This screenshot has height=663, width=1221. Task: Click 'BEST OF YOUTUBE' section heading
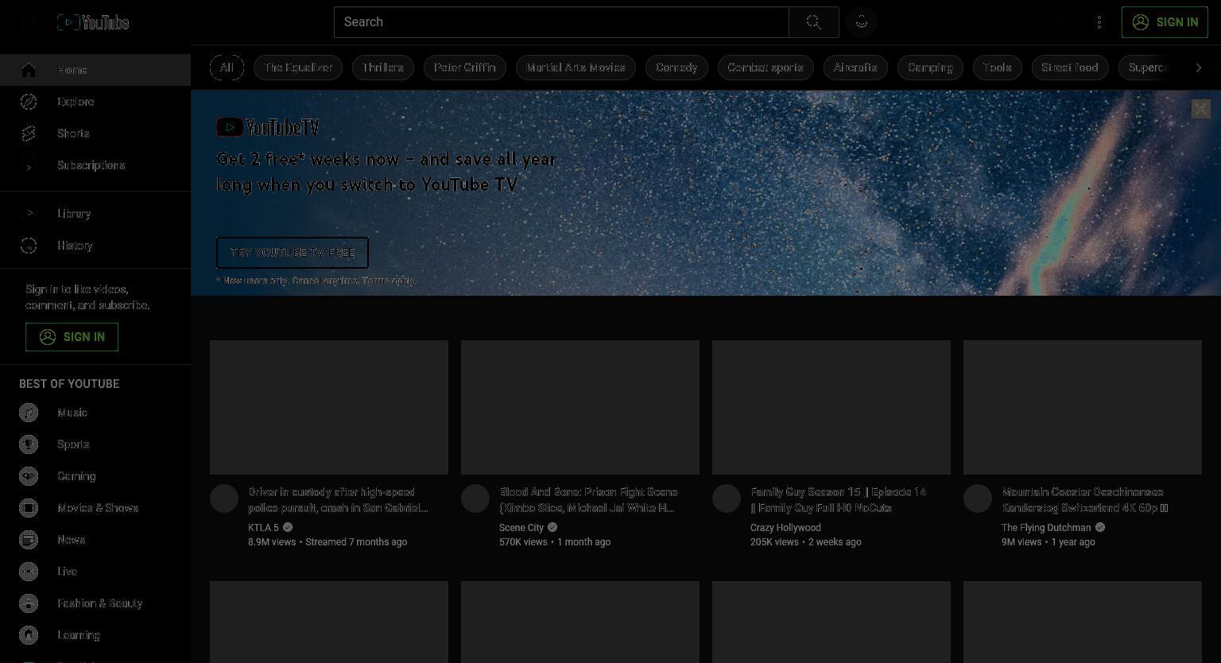(x=69, y=384)
